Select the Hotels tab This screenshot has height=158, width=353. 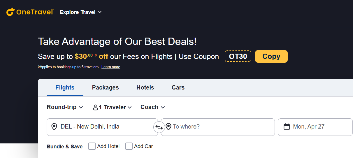(x=145, y=87)
